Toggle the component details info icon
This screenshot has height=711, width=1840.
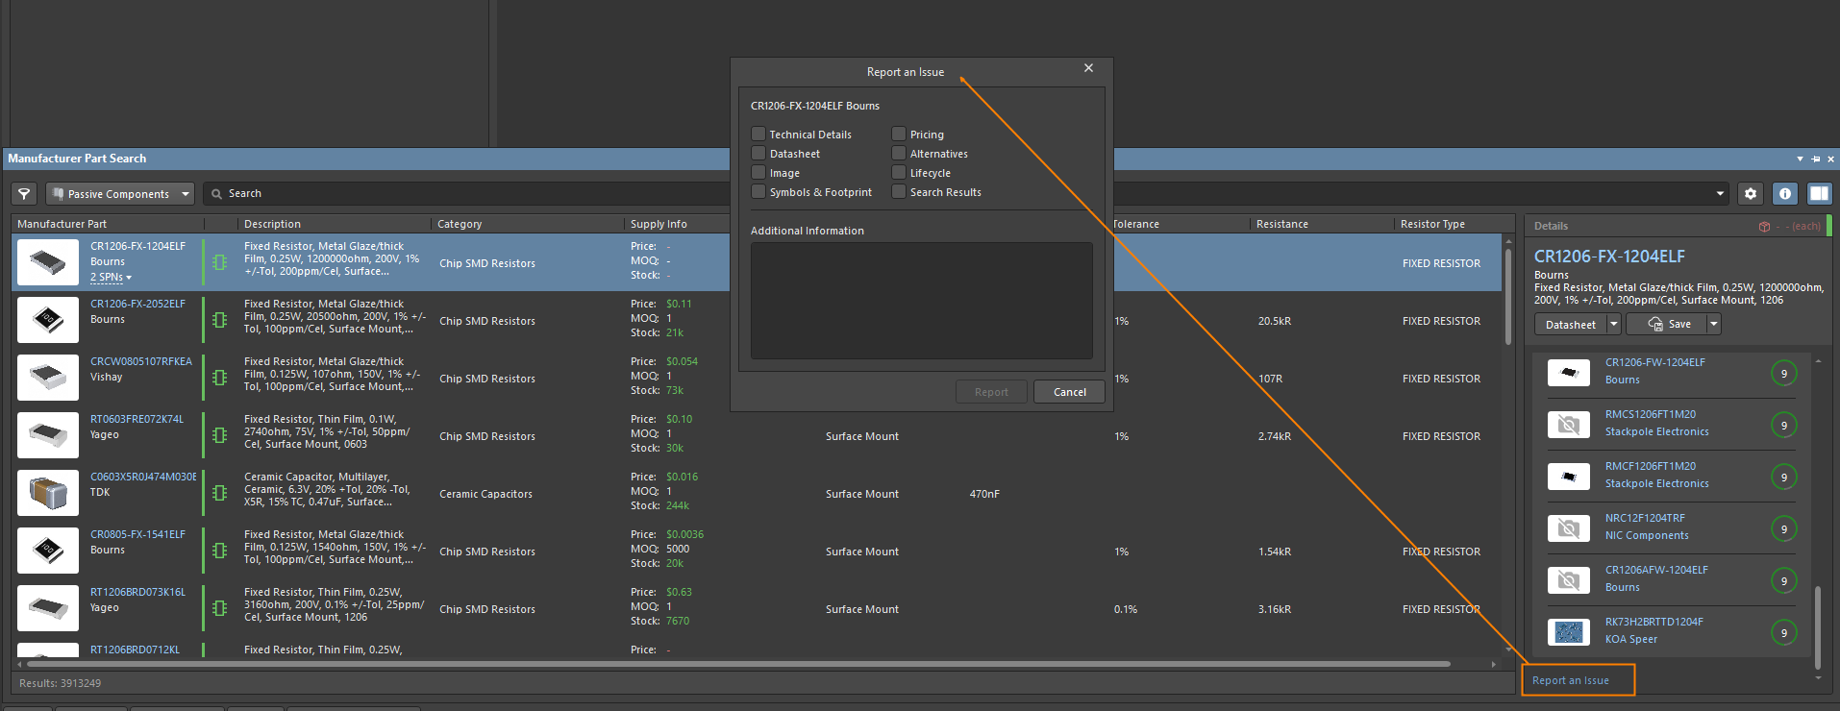tap(1785, 194)
